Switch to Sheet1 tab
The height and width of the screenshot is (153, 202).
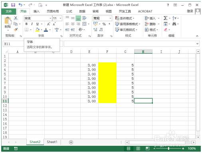[x=52, y=142]
